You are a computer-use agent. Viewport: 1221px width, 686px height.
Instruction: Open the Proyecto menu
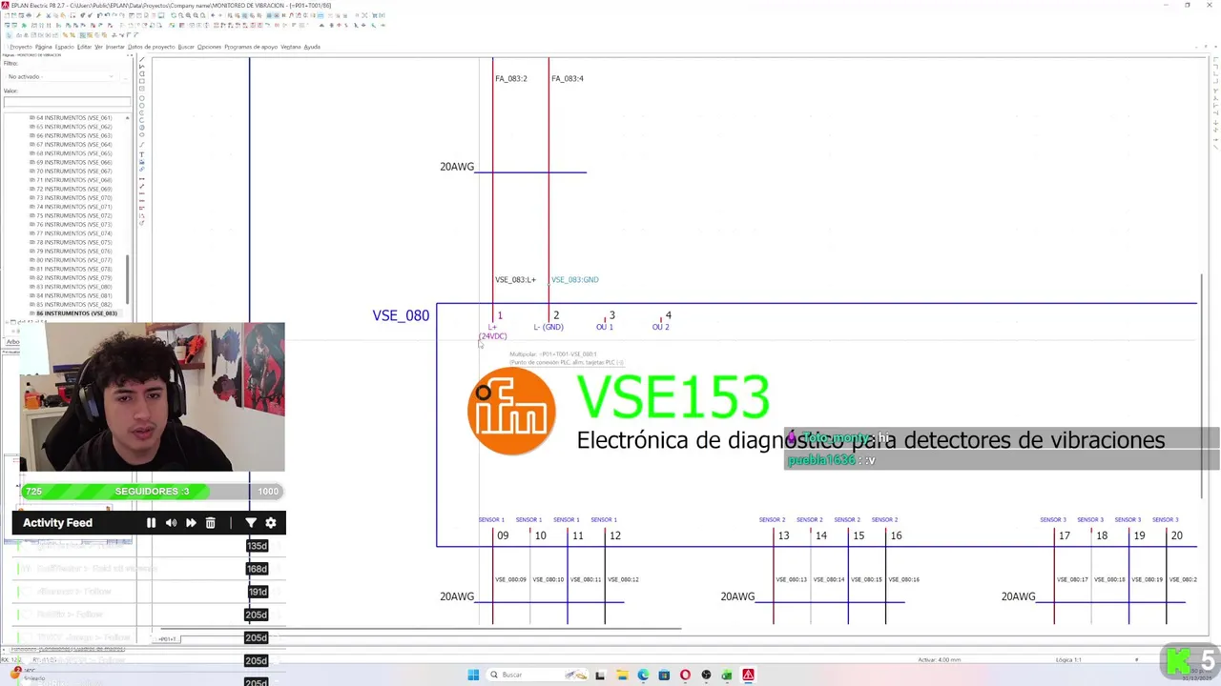[21, 47]
